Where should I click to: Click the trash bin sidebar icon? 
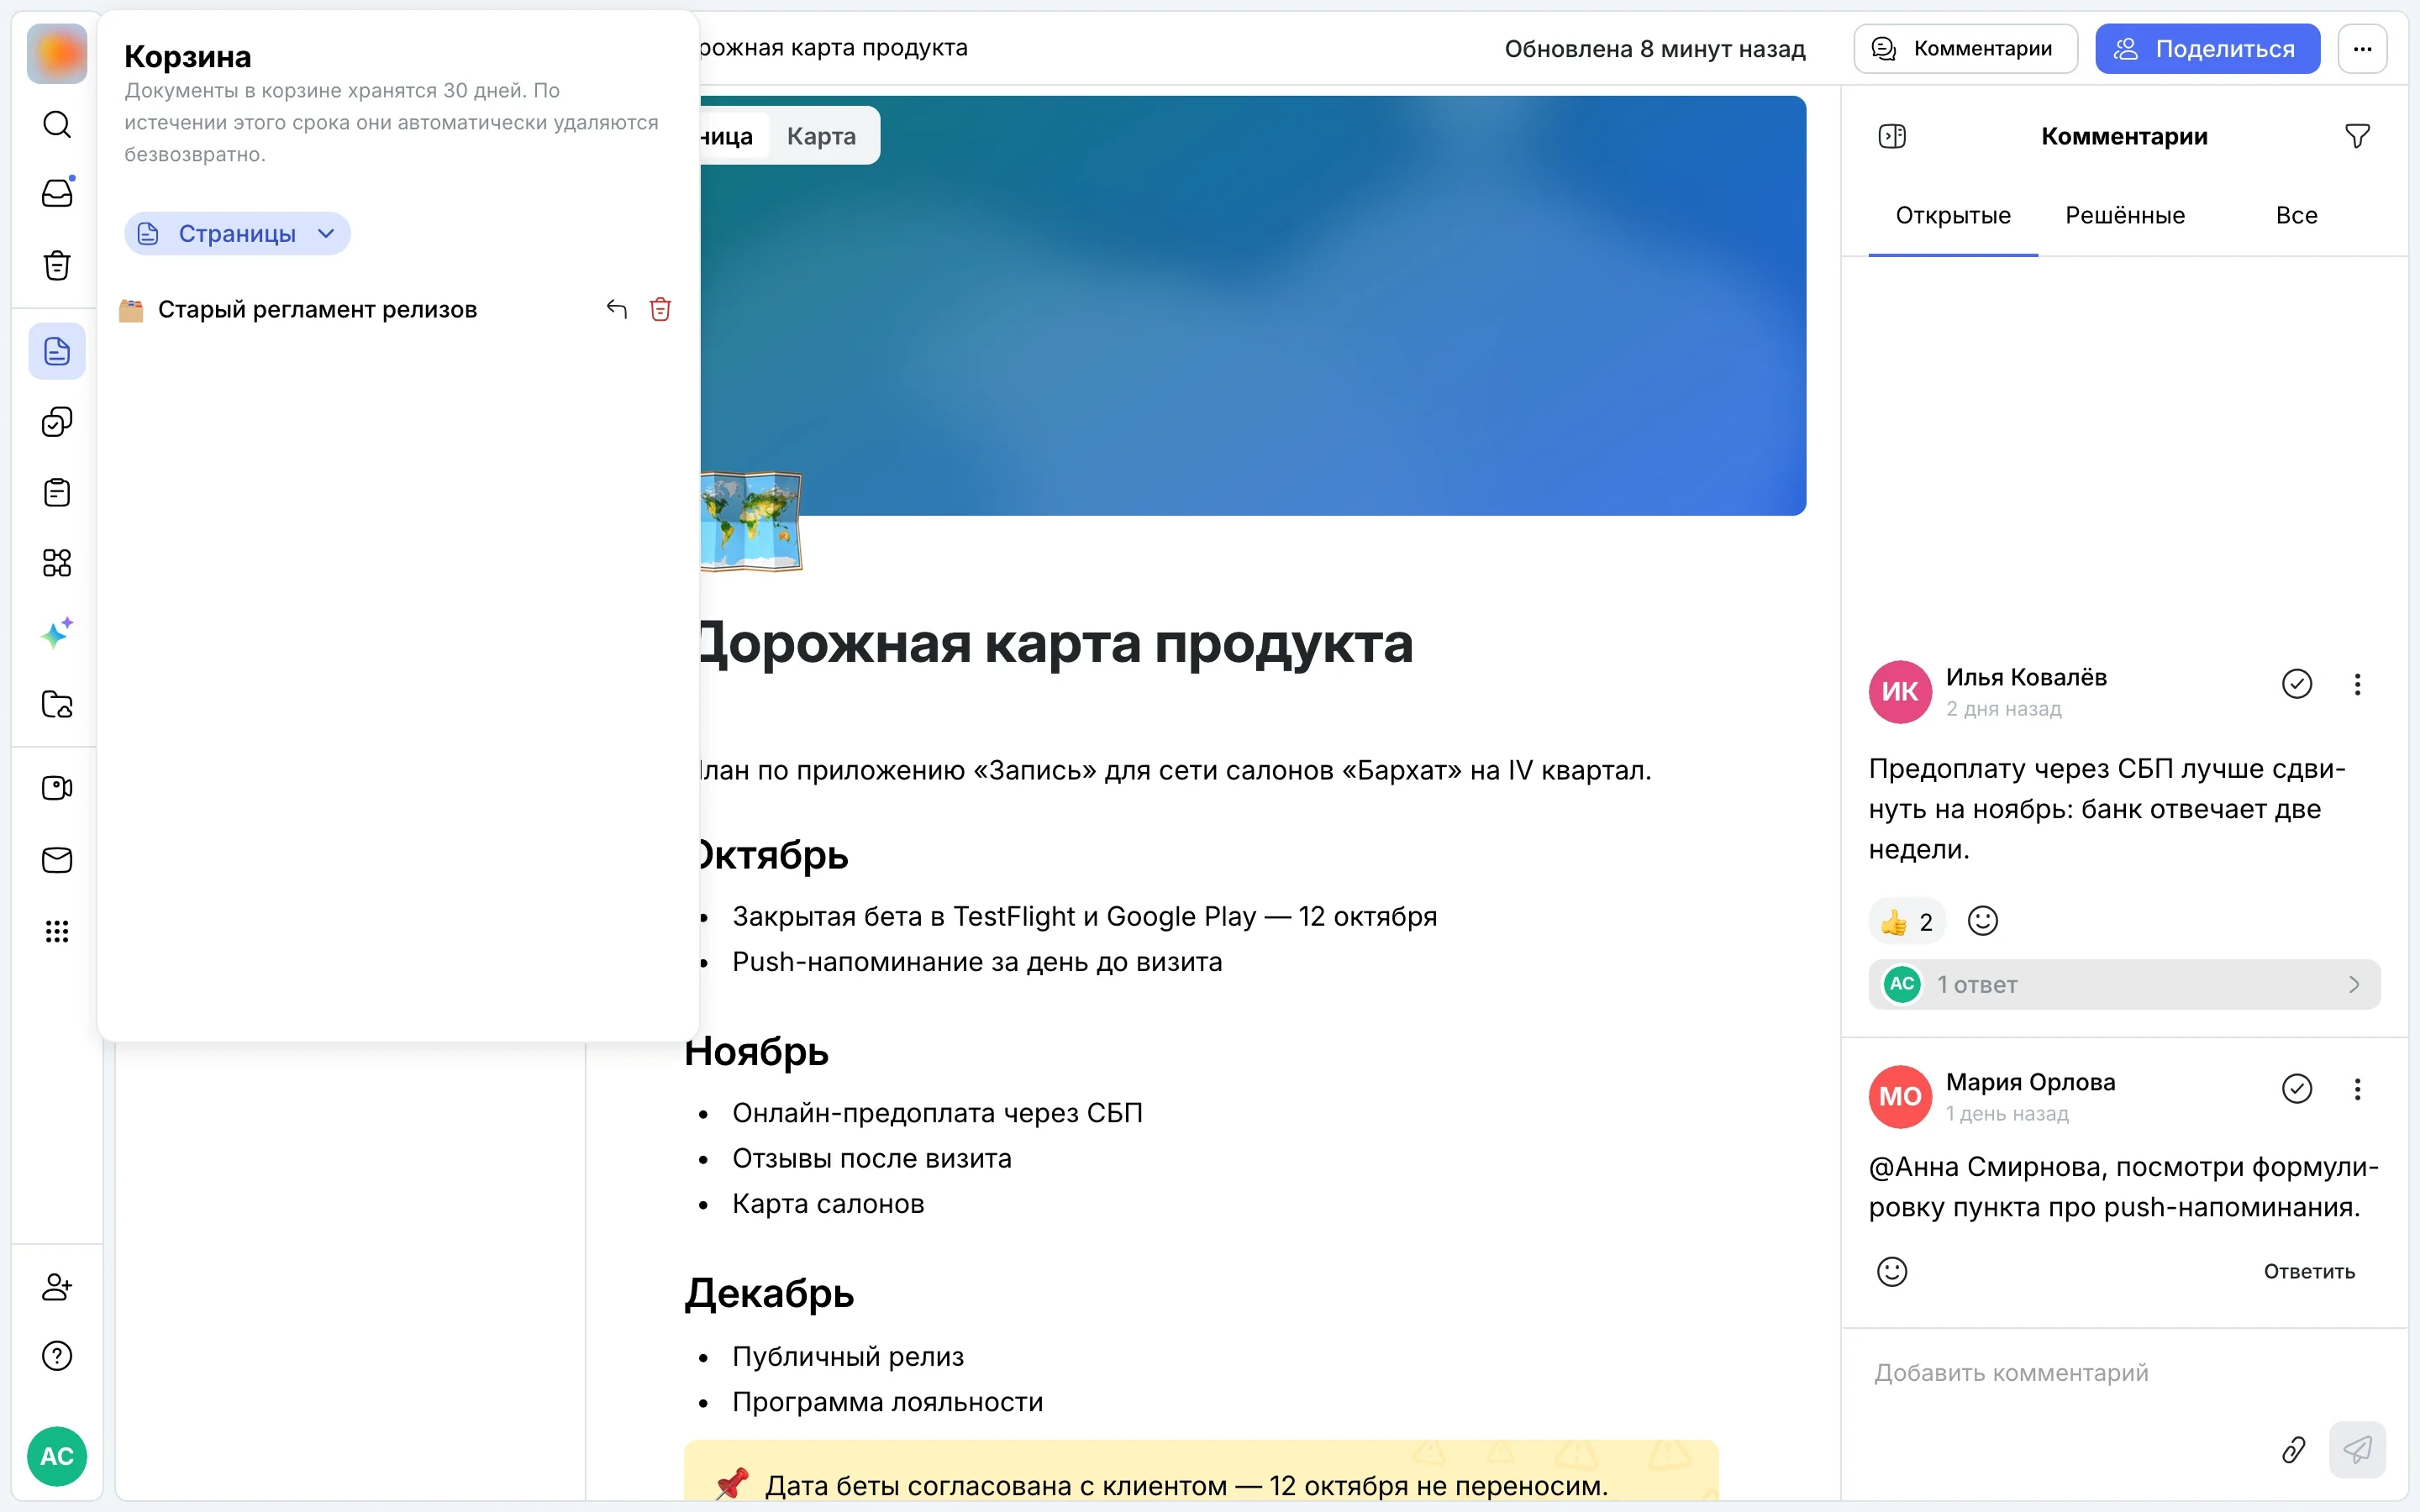[x=57, y=265]
